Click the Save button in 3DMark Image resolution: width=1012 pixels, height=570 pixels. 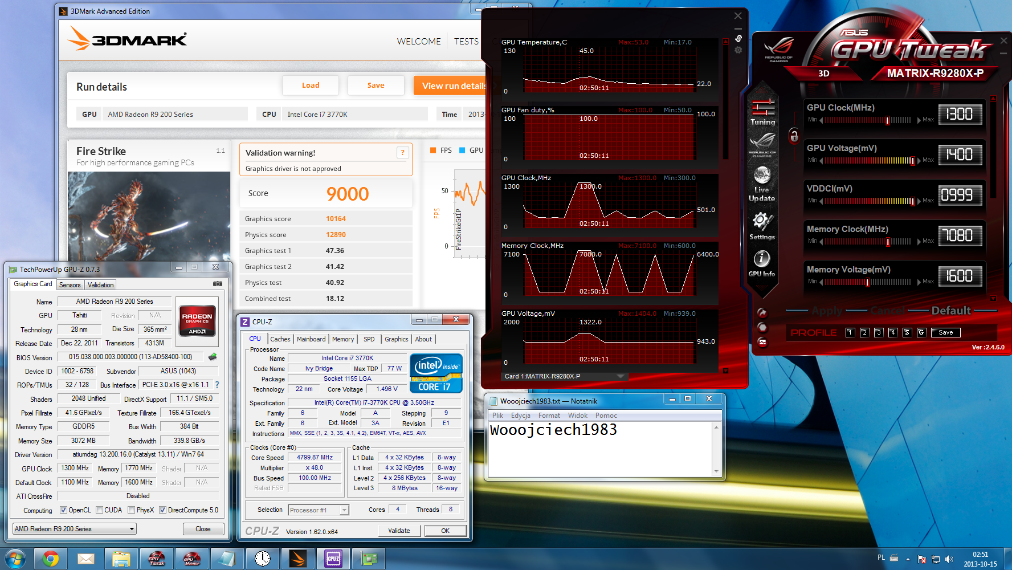click(x=376, y=85)
